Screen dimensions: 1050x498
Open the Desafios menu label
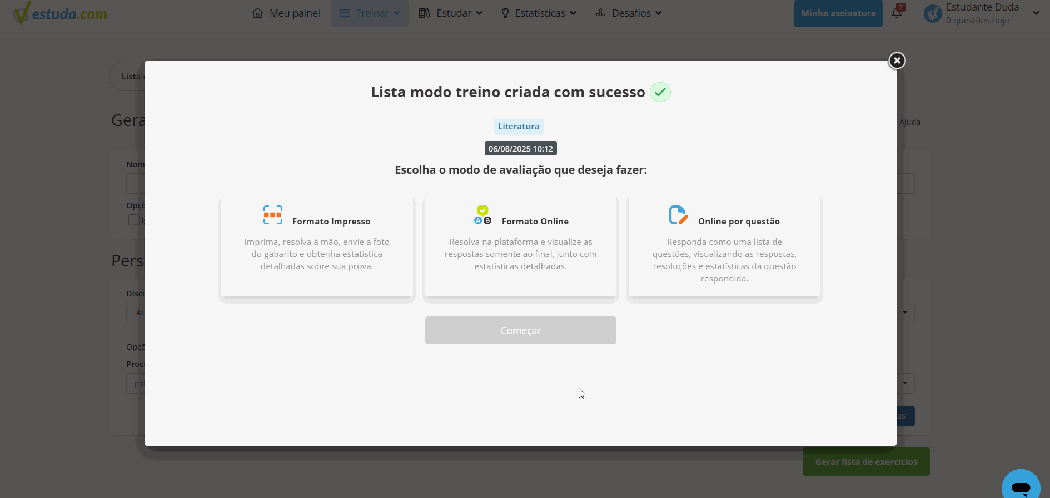click(631, 13)
